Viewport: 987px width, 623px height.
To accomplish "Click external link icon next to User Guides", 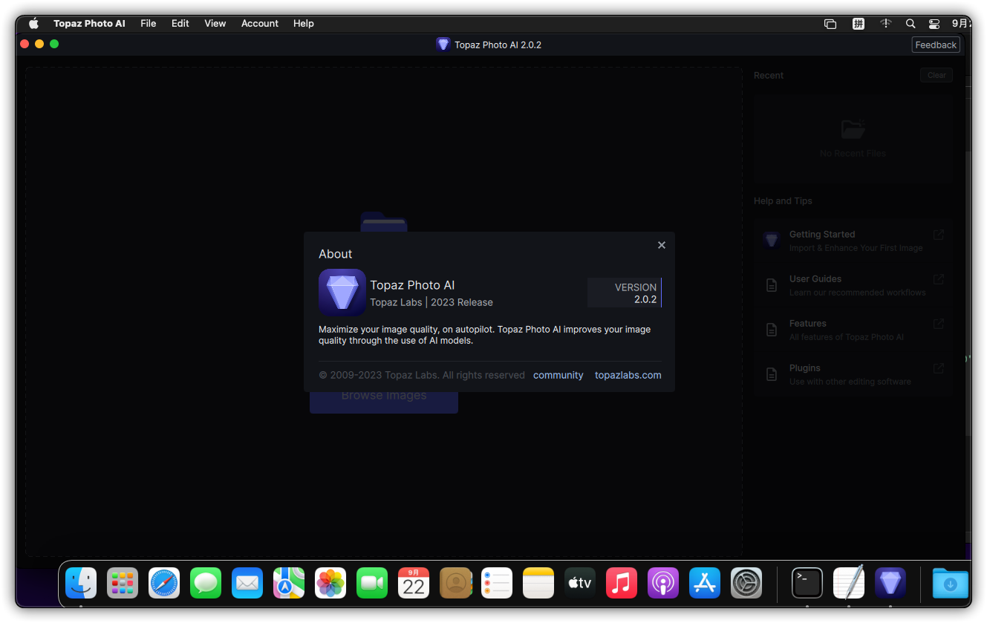I will coord(939,279).
